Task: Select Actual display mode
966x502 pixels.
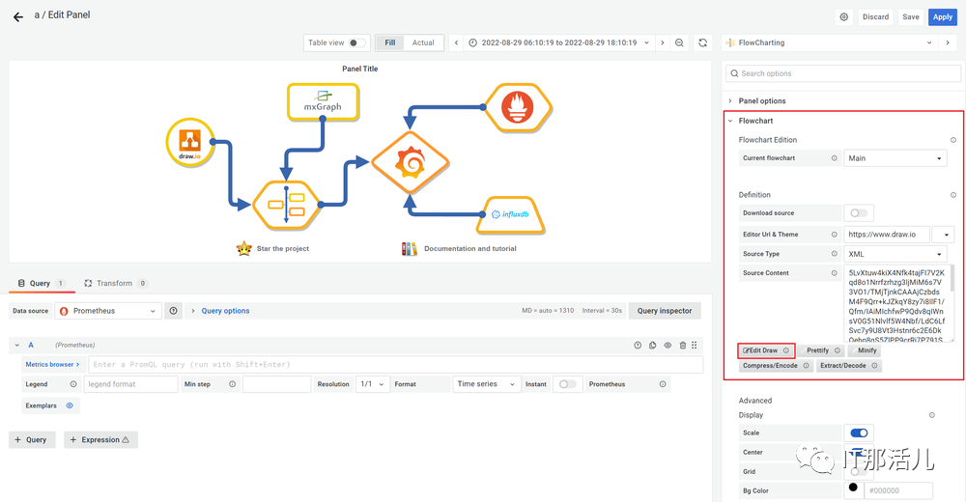Action: 423,43
